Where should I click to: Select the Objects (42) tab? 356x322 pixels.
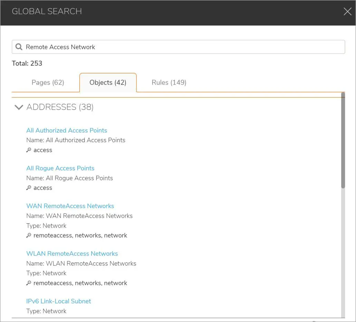coord(108,82)
